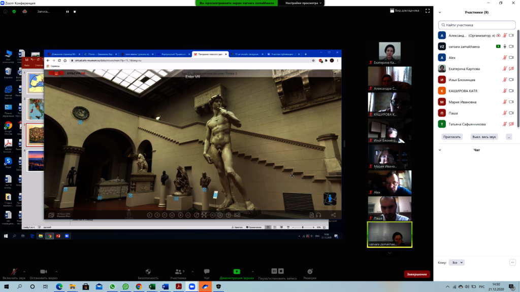Image resolution: width=520 pixels, height=292 pixels.
Task: Open Word from taskbar
Action: 165,287
